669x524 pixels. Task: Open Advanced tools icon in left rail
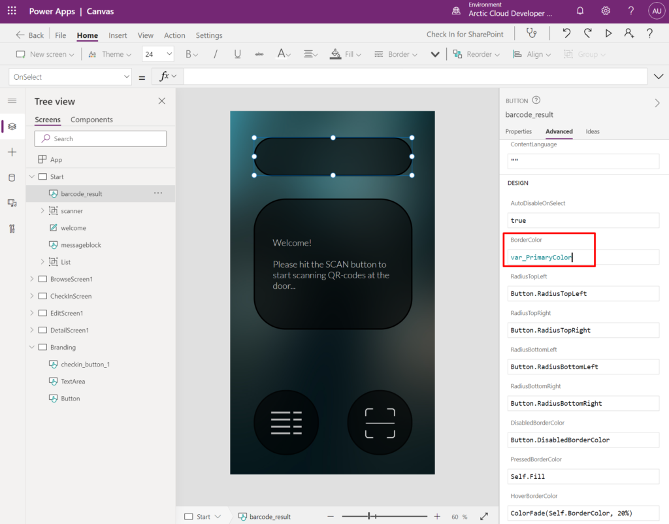pyautogui.click(x=12, y=229)
